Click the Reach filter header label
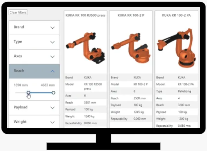 tap(19, 71)
